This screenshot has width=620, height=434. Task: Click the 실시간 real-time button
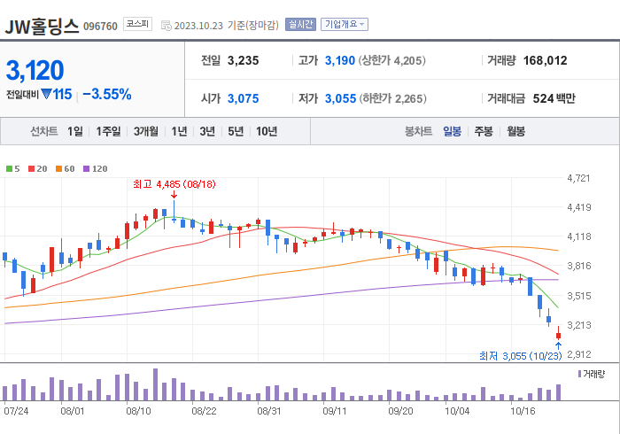(300, 24)
